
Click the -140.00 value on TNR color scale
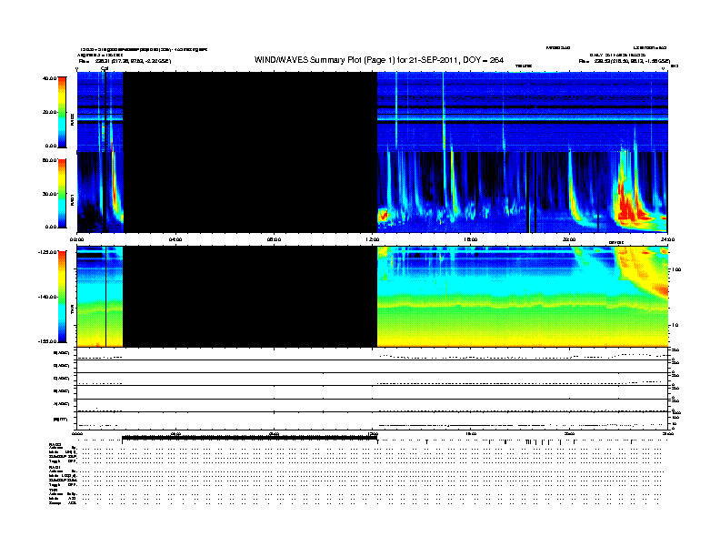pyautogui.click(x=47, y=297)
